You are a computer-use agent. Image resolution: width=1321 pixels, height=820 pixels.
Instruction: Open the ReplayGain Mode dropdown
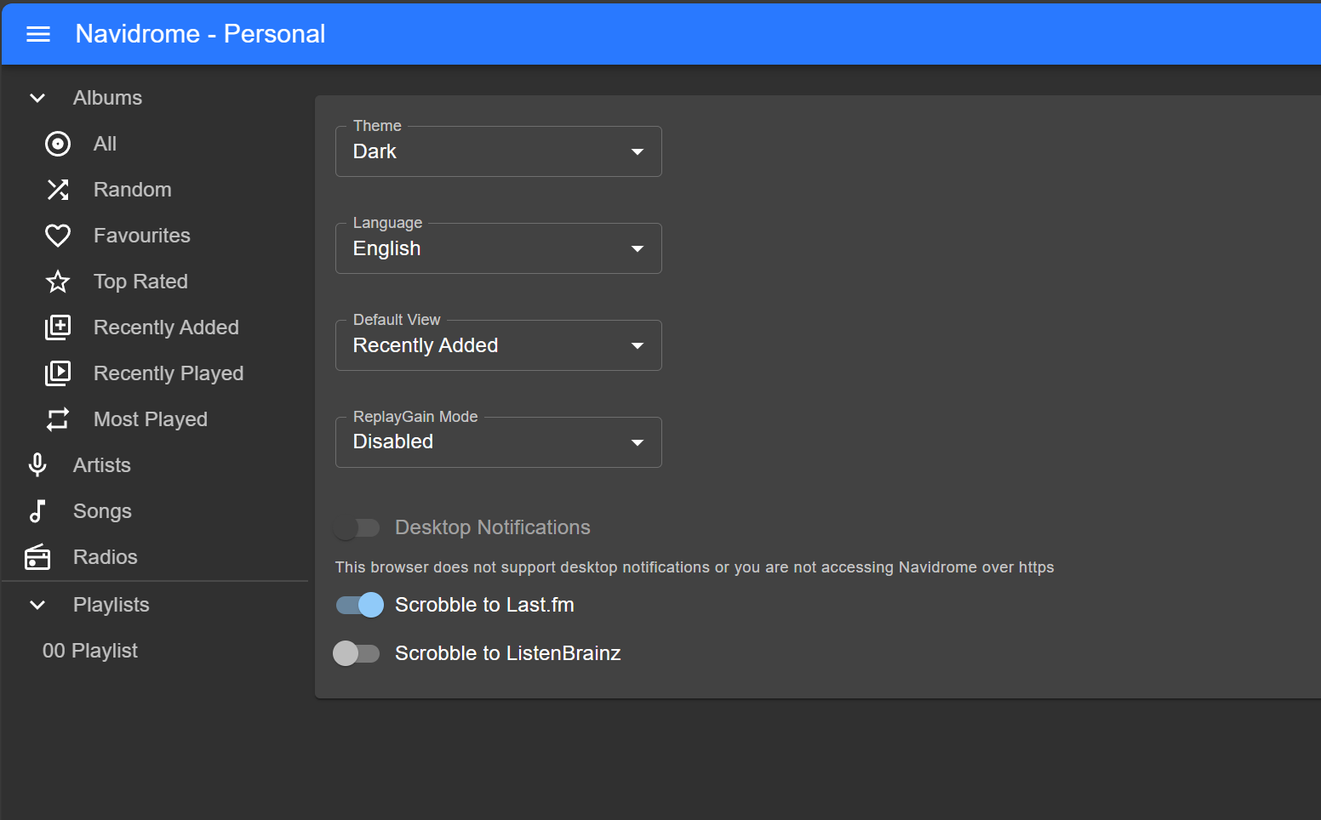(x=498, y=442)
